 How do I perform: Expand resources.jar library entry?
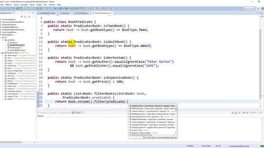point(3,55)
